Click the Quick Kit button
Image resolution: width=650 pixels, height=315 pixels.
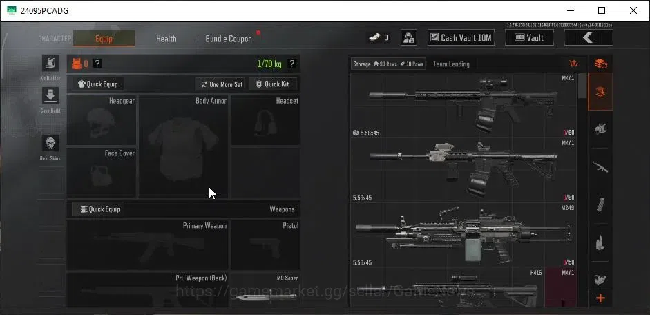coord(273,84)
